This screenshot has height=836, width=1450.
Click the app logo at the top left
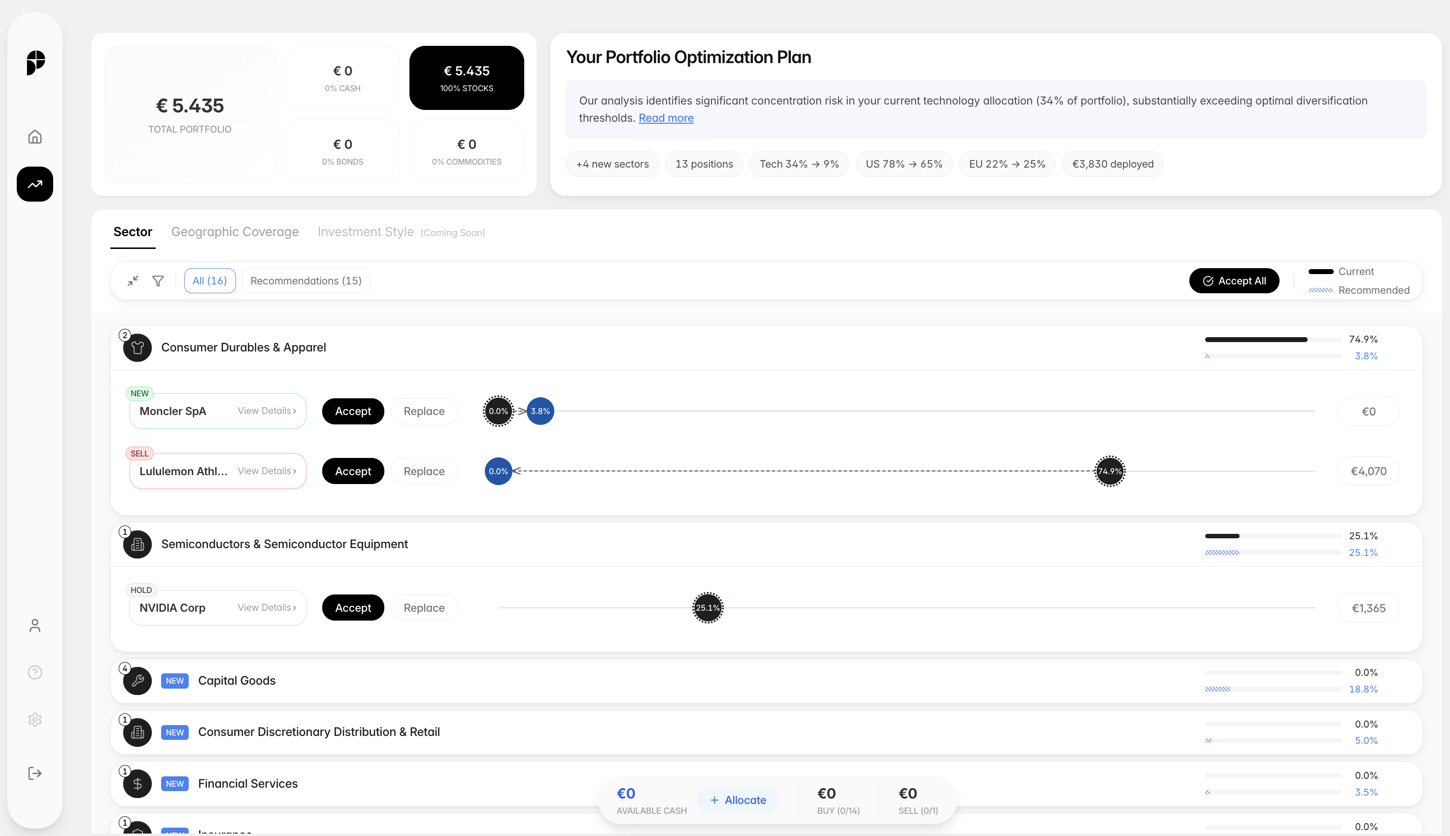(34, 63)
